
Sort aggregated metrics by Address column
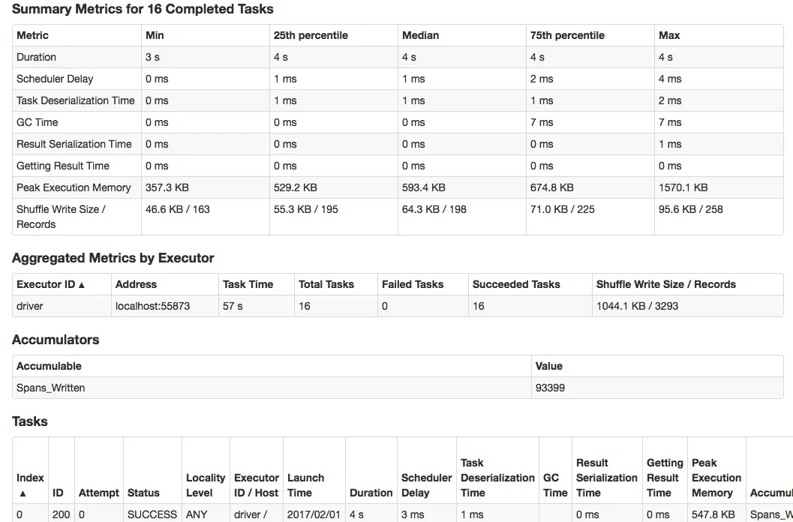coord(136,284)
